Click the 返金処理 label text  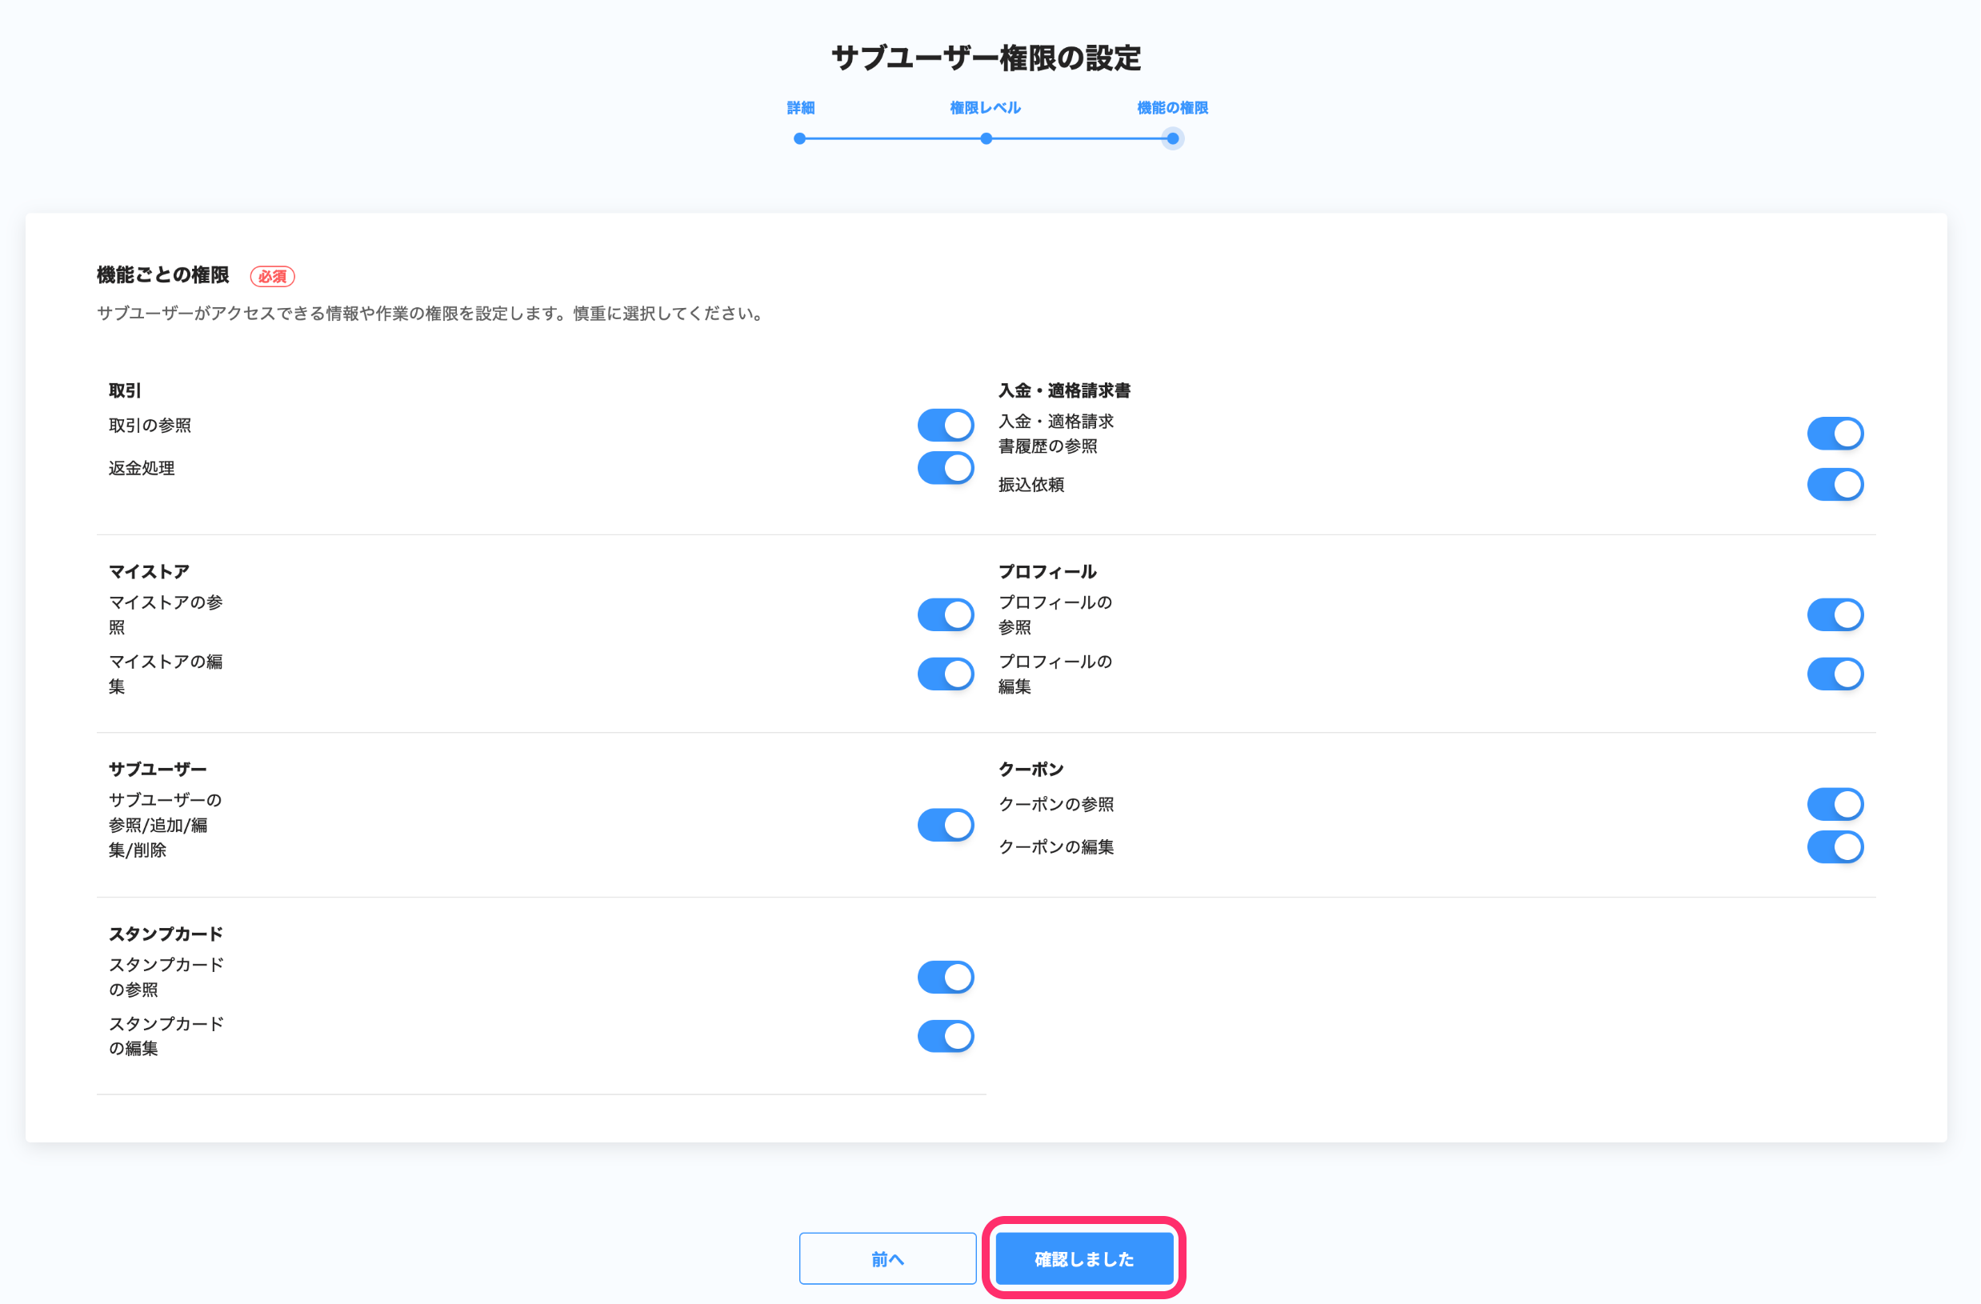(142, 468)
